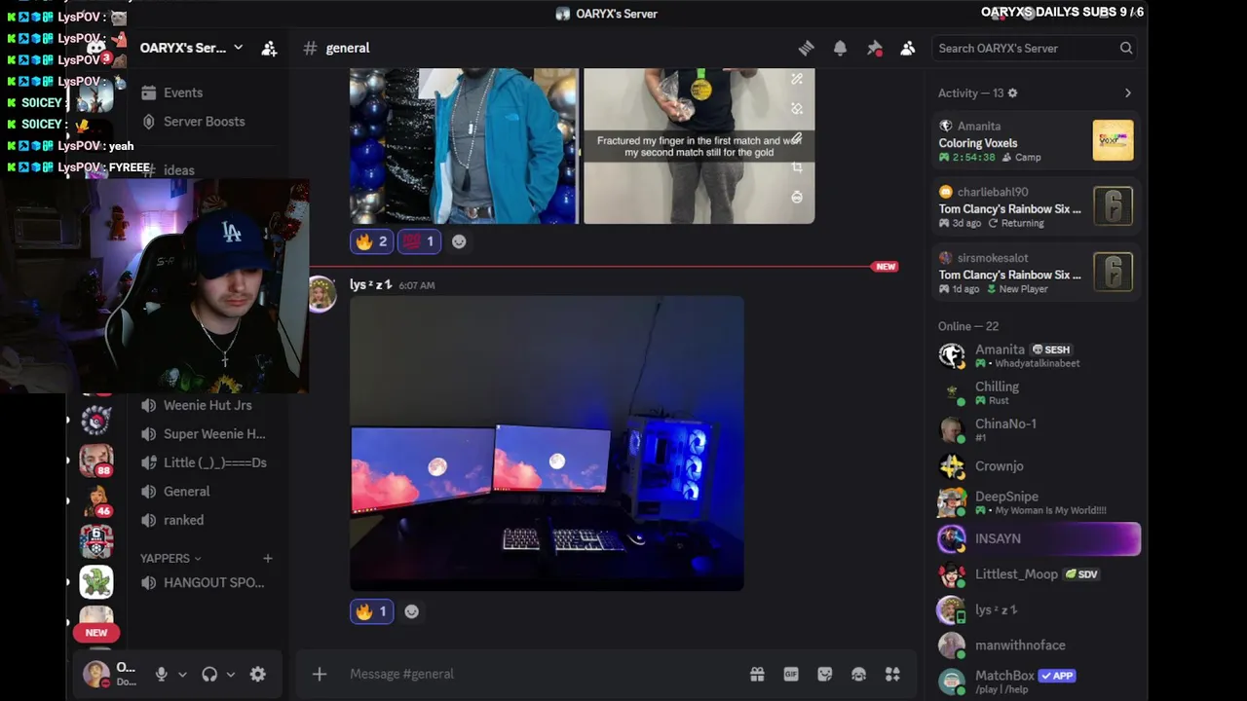Send a gift icon

click(x=757, y=674)
